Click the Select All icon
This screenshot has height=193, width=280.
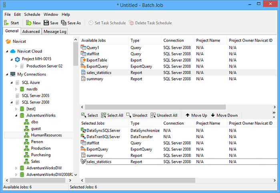103,115
